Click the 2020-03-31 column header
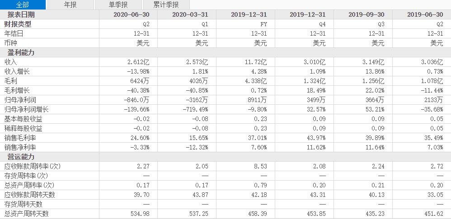 tap(190, 14)
